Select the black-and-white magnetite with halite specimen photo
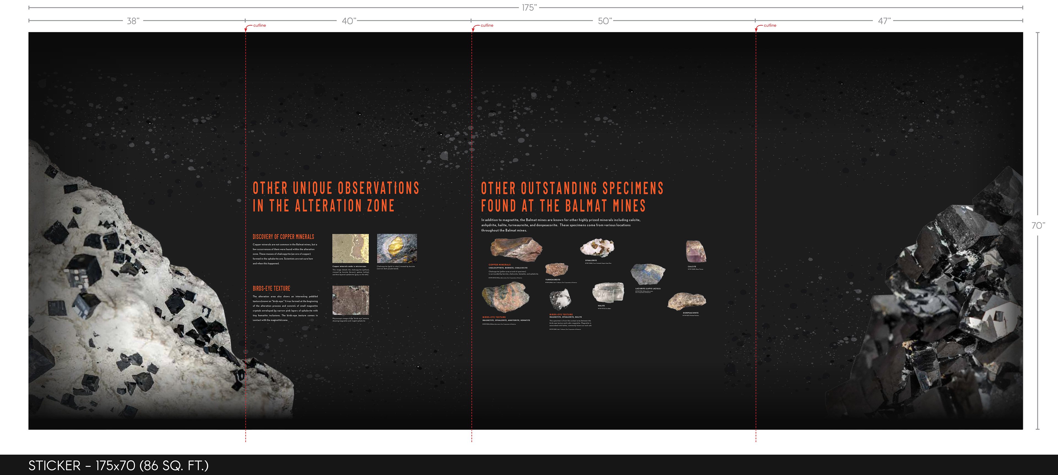Screen dimensions: 1058x475 coord(560,299)
